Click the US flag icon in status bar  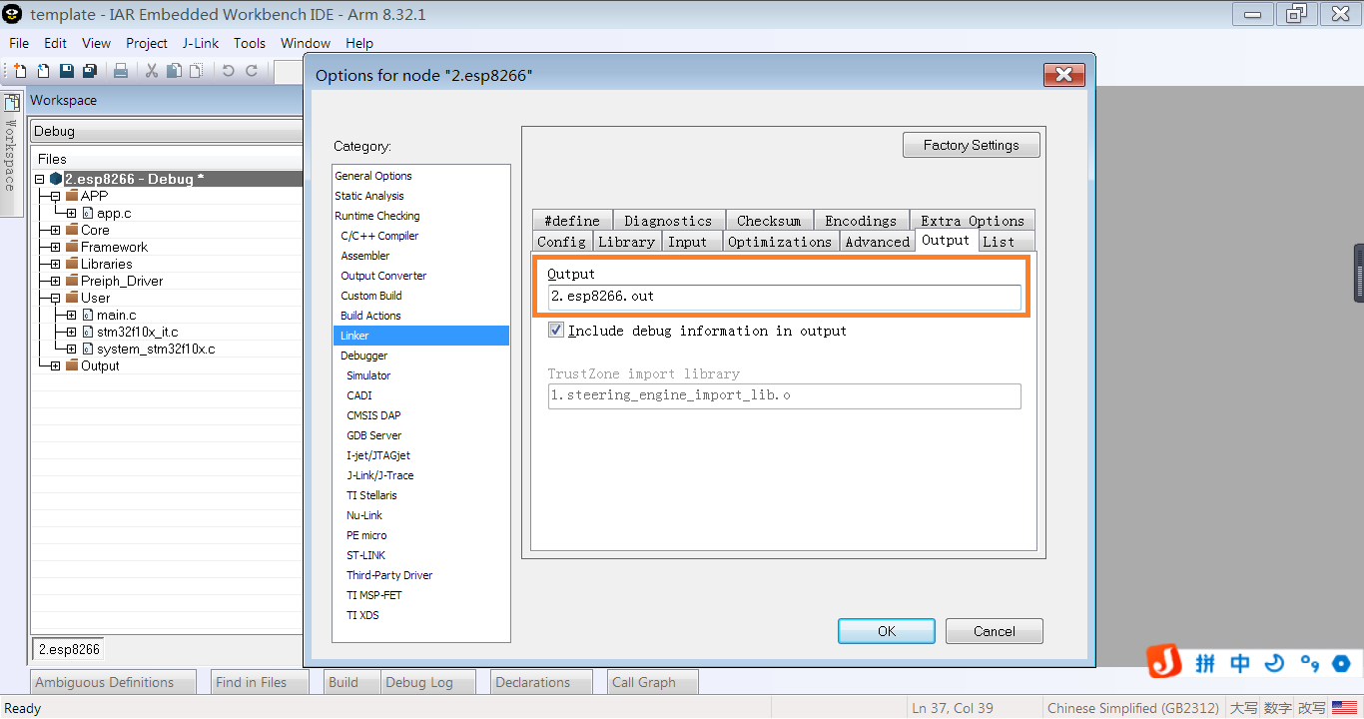click(x=1343, y=708)
